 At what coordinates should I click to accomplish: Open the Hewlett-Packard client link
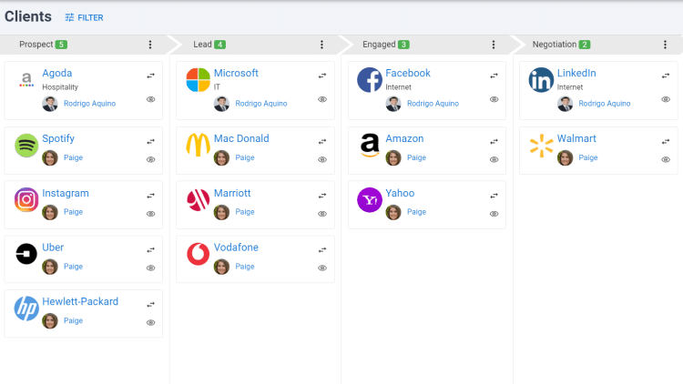coord(80,301)
